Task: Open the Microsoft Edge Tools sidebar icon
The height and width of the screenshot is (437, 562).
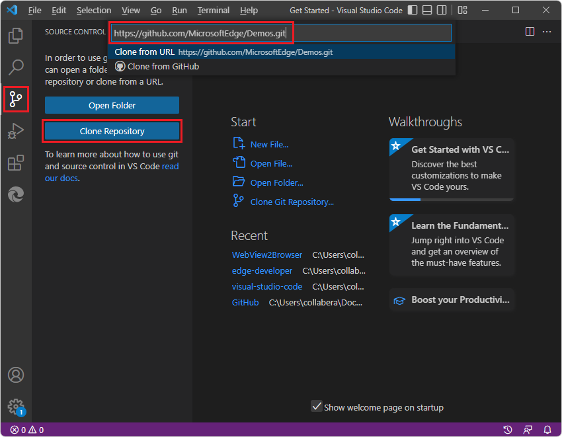Action: (15, 194)
